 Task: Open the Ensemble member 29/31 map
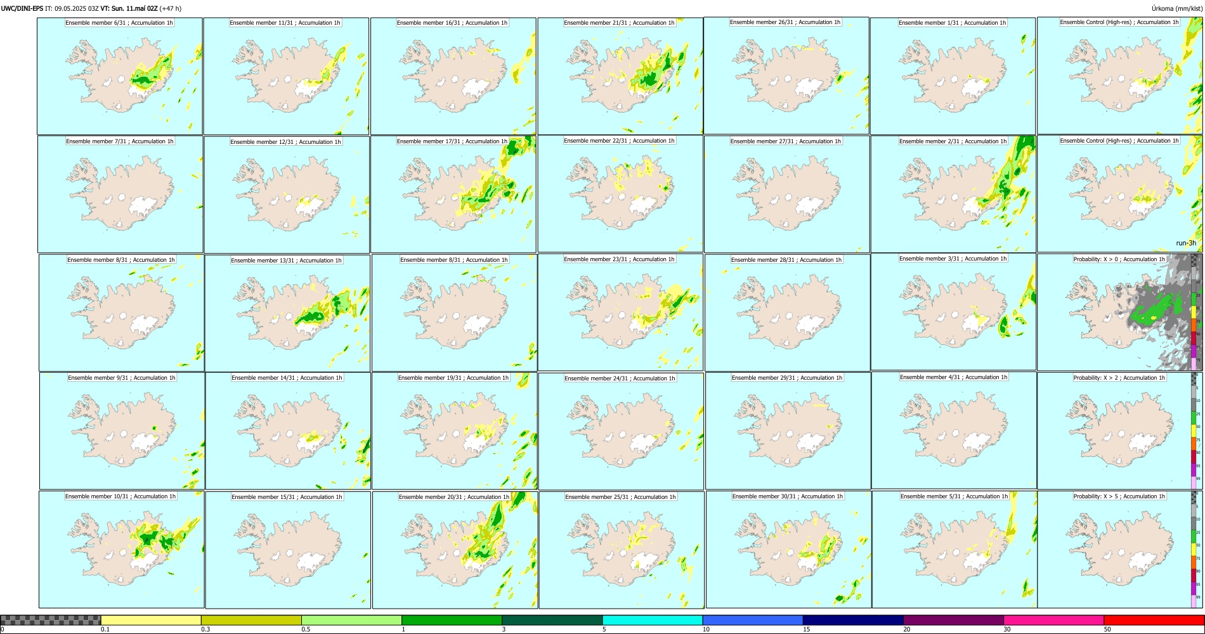[x=788, y=430]
